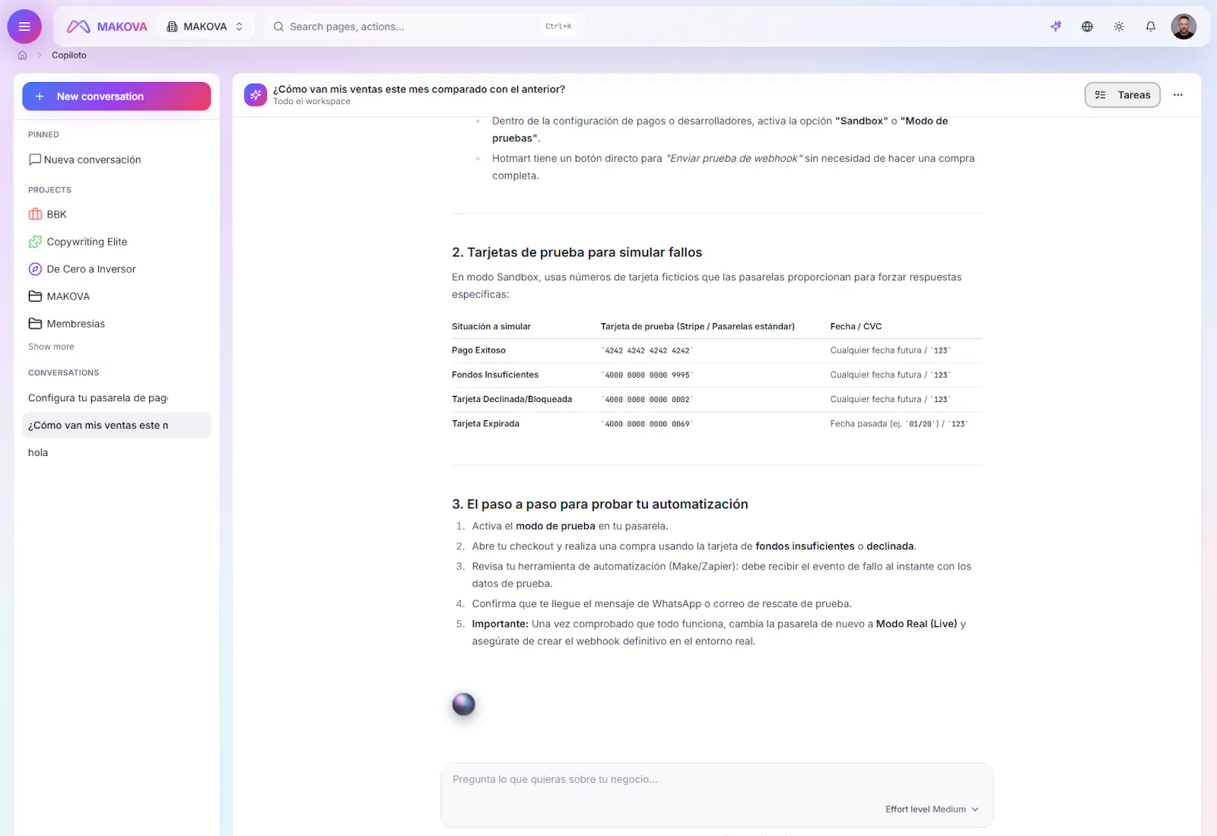Click the Tarjeta Expirada row label
The height and width of the screenshot is (836, 1217).
pos(485,424)
